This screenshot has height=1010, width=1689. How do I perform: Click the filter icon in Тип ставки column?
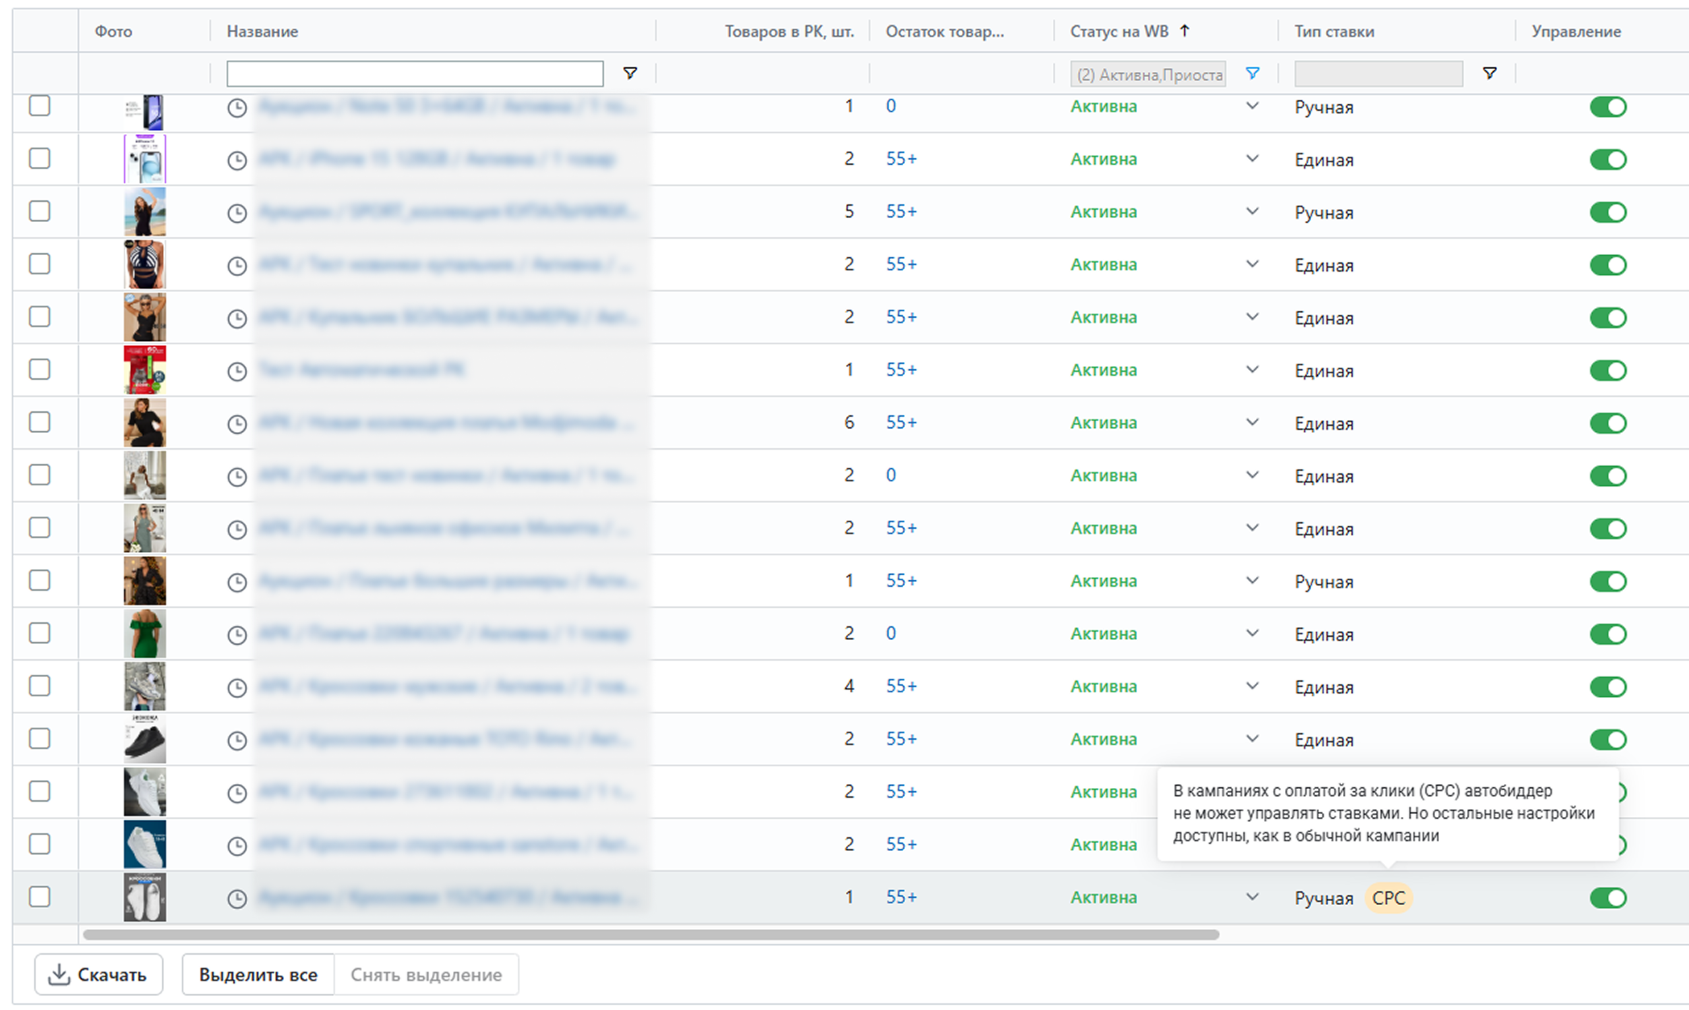tap(1489, 73)
